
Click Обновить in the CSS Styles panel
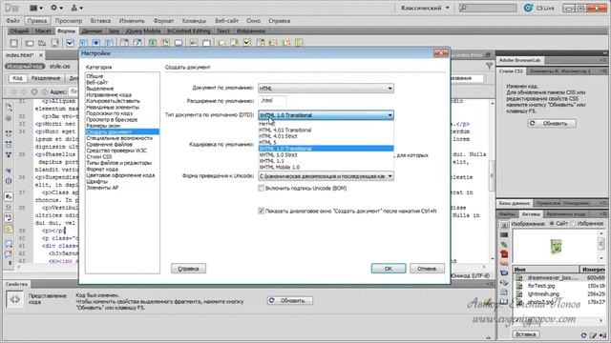[552, 123]
